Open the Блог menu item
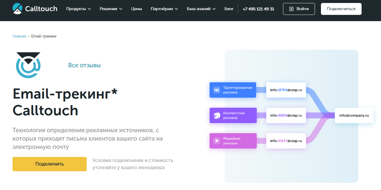The height and width of the screenshot is (190, 381). (x=229, y=9)
